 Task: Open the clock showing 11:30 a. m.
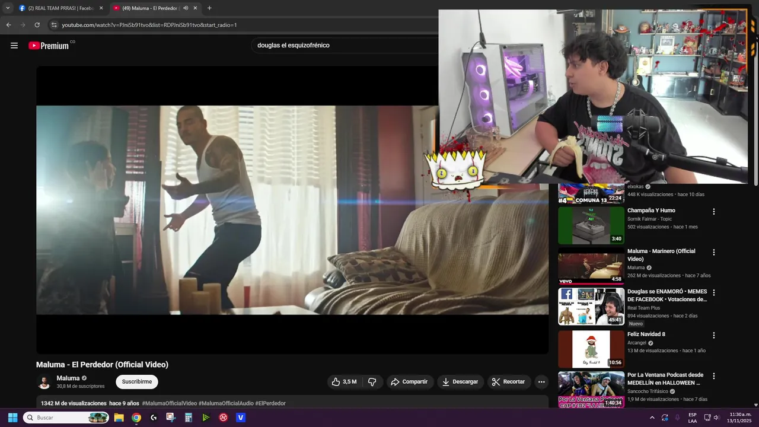[x=741, y=418]
